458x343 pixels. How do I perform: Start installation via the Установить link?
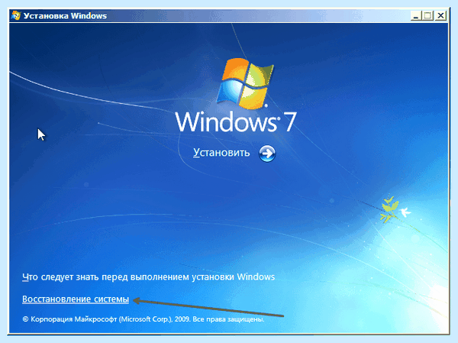click(221, 153)
